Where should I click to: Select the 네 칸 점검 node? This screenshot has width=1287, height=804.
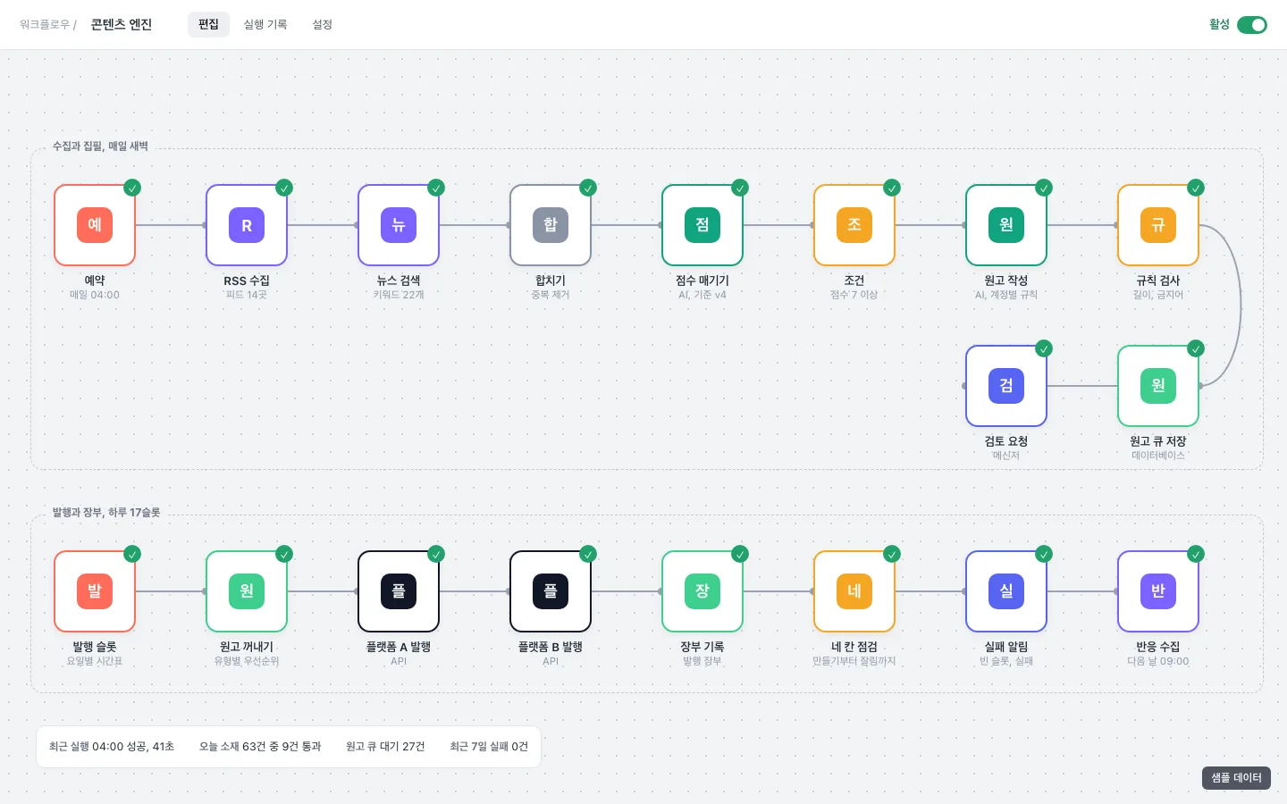(854, 591)
